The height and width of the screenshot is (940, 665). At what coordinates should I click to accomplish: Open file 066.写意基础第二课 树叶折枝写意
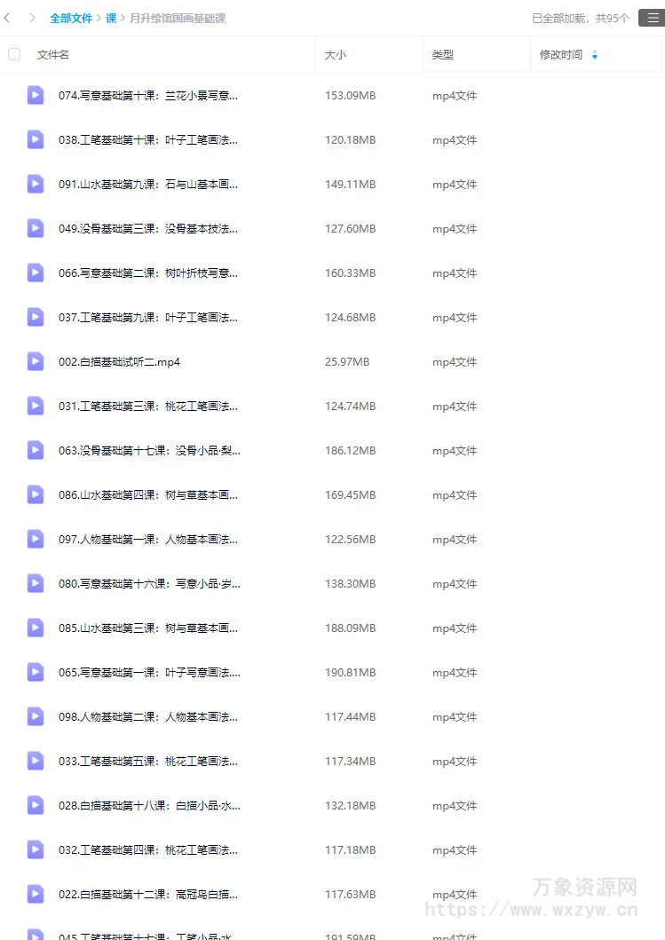[148, 273]
